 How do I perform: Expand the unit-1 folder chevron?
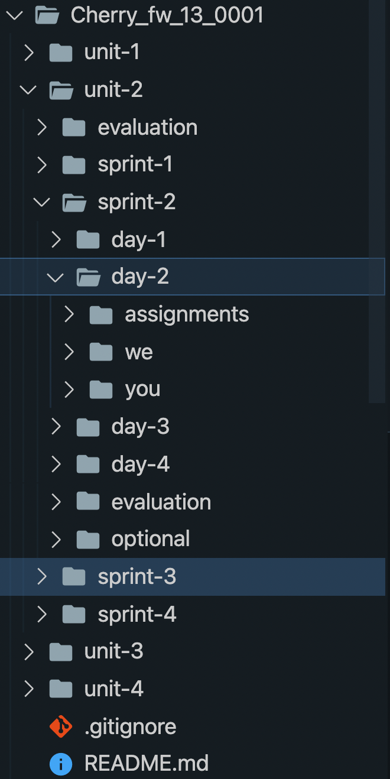pyautogui.click(x=28, y=53)
